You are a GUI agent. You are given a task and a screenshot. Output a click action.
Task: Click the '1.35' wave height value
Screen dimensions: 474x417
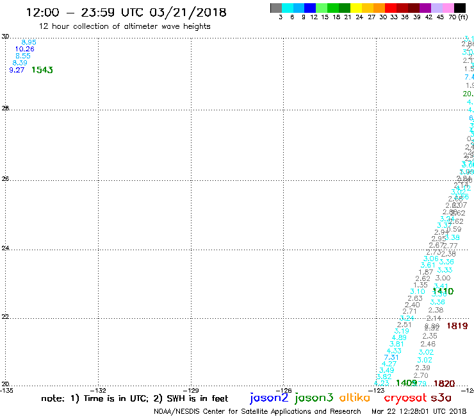click(x=420, y=285)
